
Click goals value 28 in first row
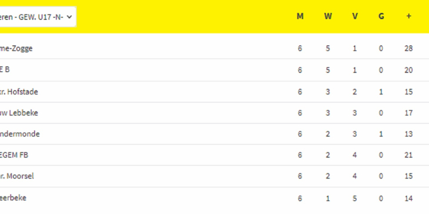coord(409,49)
